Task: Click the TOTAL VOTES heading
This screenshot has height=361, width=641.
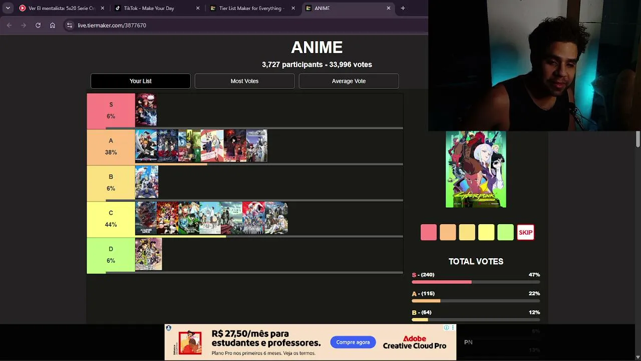Action: pyautogui.click(x=476, y=261)
